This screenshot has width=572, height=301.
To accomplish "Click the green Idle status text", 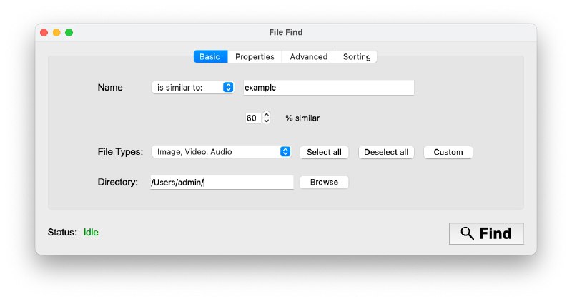I will point(91,232).
